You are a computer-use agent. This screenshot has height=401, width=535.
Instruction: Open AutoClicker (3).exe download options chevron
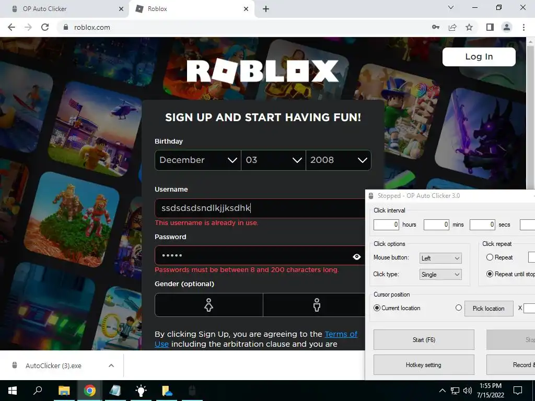[111, 365]
